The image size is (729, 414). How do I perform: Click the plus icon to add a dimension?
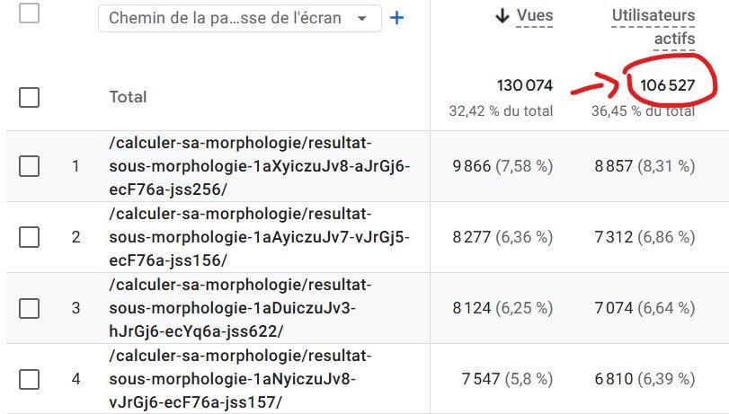[x=396, y=18]
